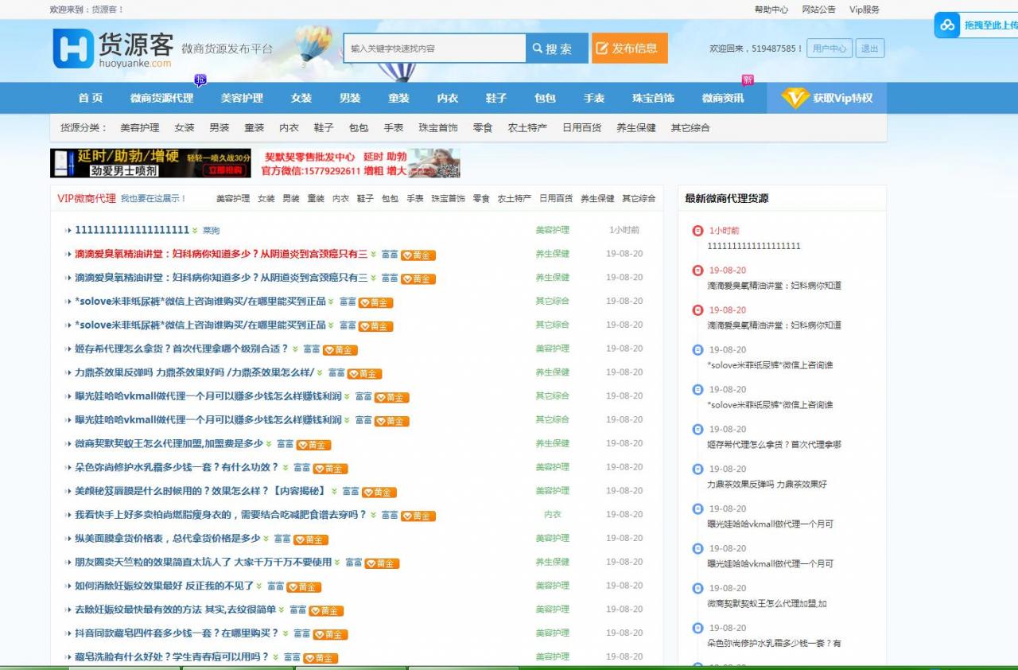This screenshot has height=670, width=1018.
Task: Switch to the 首页 navigation tab
Action: point(90,98)
